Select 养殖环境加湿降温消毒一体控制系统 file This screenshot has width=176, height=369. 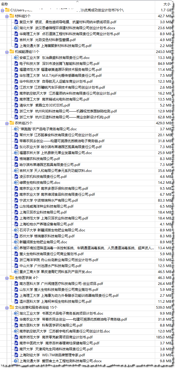coord(87,248)
